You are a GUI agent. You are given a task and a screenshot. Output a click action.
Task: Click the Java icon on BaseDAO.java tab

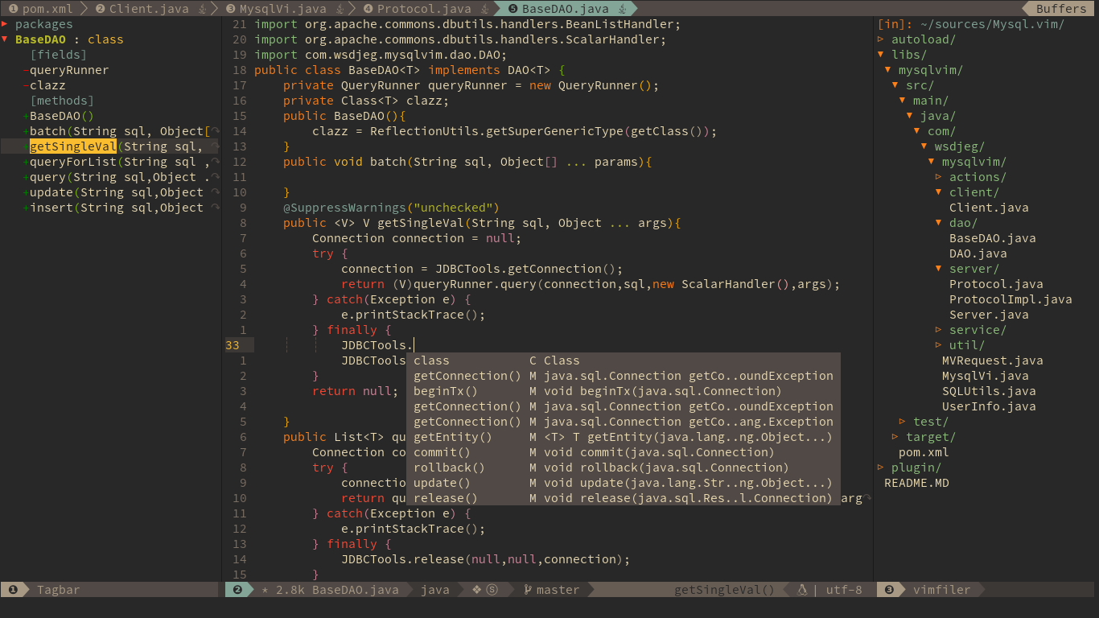pyautogui.click(x=623, y=9)
